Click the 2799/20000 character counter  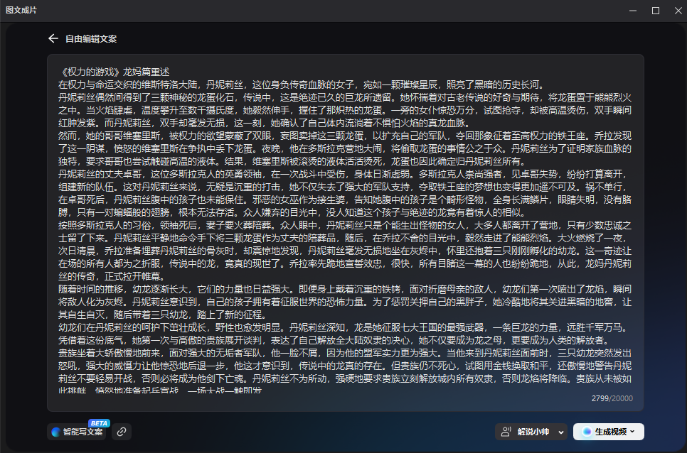(612, 398)
